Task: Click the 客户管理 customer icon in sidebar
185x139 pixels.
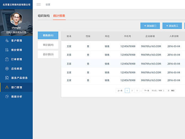Action: (x=7, y=41)
